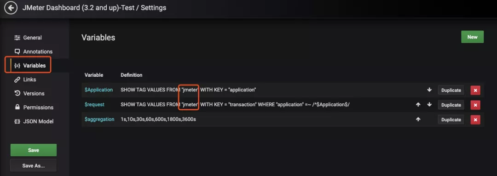Image resolution: width=497 pixels, height=176 pixels.
Task: Move $Application variable down with arrow
Action: (429, 90)
